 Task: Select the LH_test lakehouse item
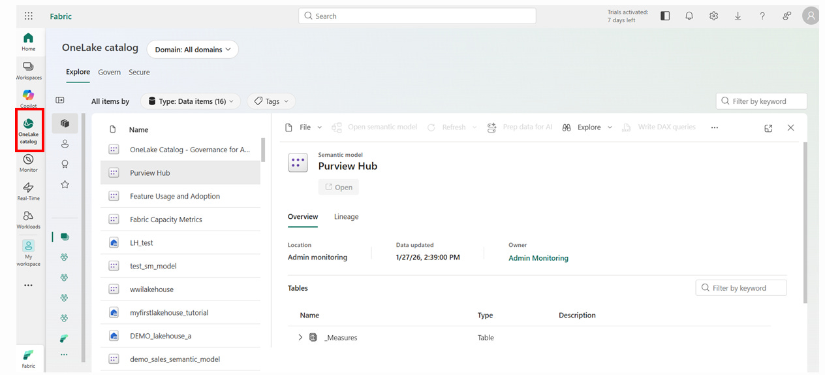[180, 242]
